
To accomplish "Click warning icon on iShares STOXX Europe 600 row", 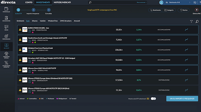I will pos(20,90).
